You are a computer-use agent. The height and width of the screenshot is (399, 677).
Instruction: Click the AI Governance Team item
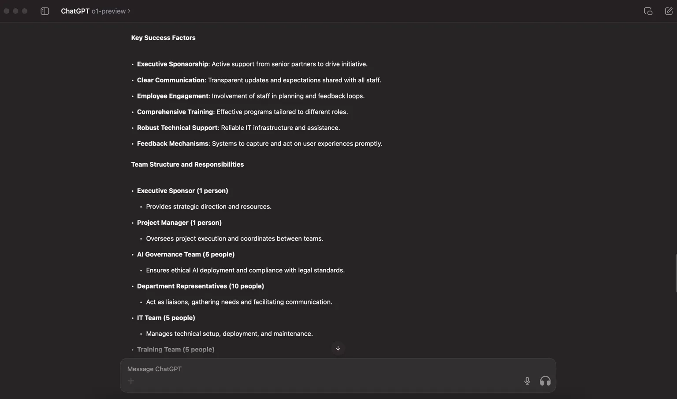tap(186, 254)
